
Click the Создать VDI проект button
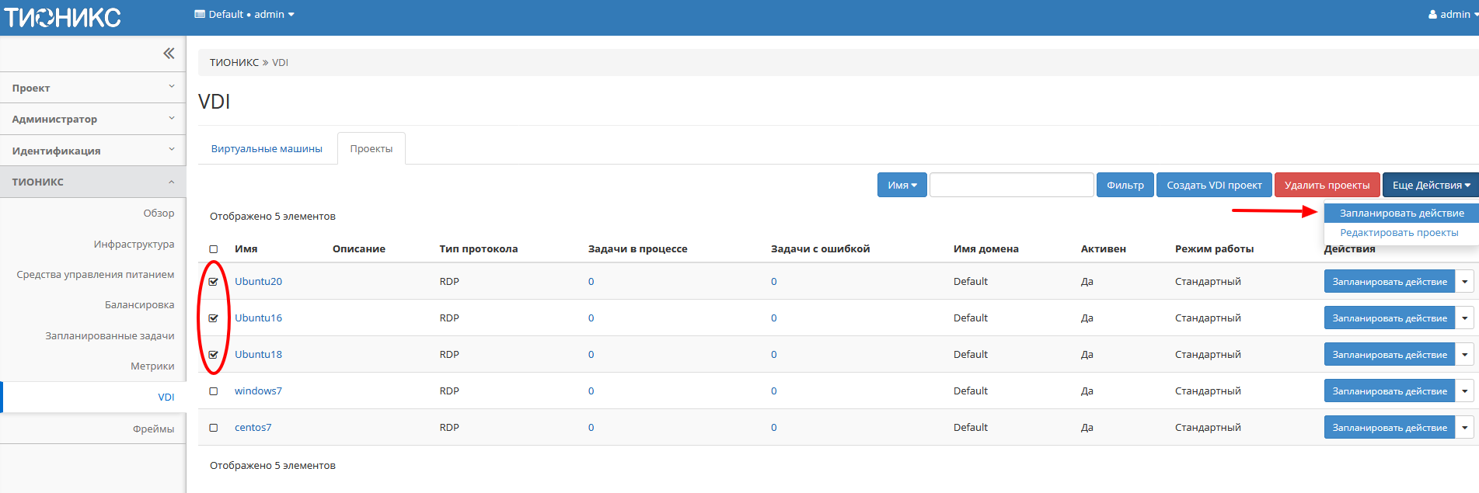pyautogui.click(x=1214, y=186)
